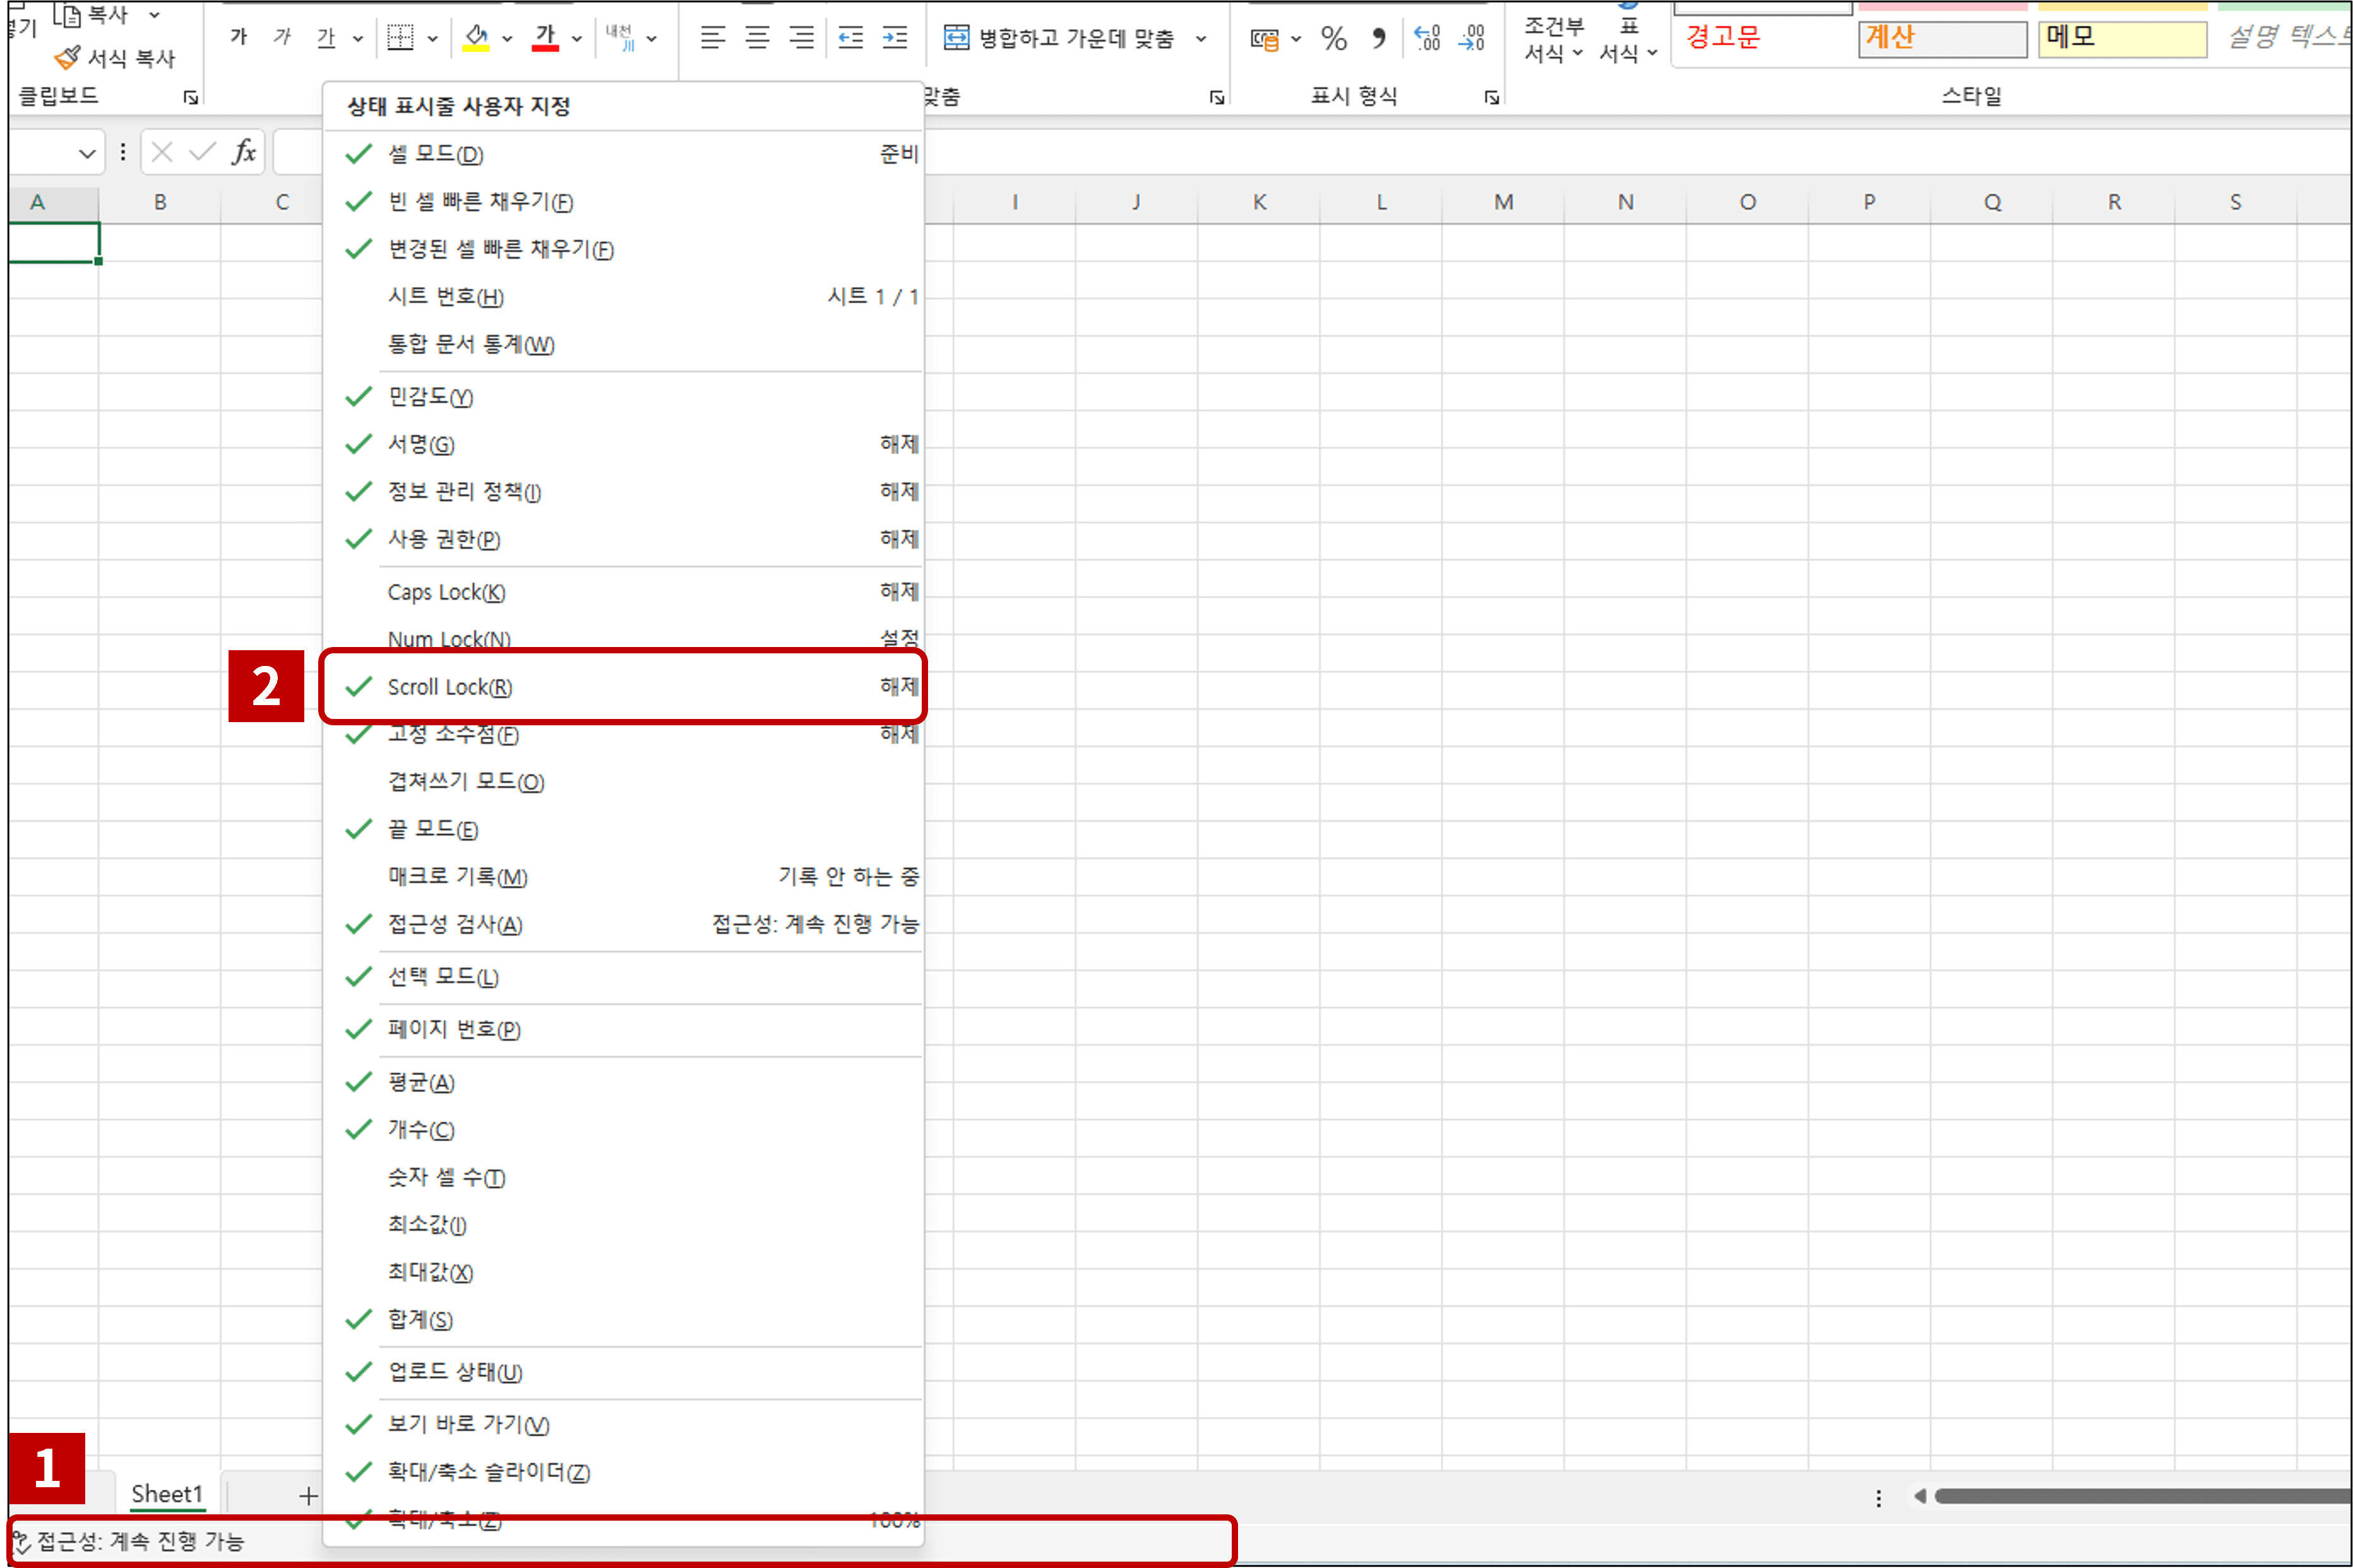Toggle Scroll Lock status bar option
Screen dimensions: 2353x1568
449,687
